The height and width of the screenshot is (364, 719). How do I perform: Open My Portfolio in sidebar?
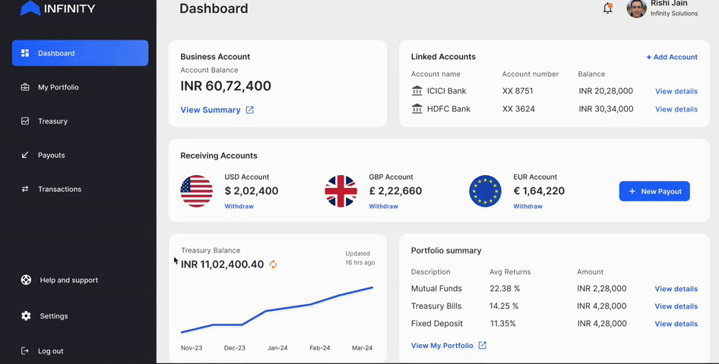pos(58,87)
